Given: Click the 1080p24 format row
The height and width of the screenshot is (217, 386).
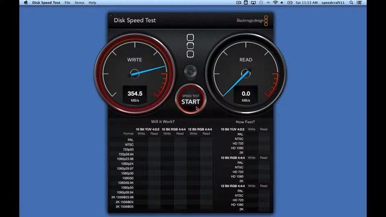Looking at the screenshot, I should coord(127,163).
